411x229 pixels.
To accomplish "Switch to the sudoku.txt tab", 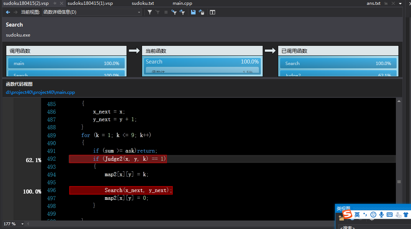I will coord(143,3).
